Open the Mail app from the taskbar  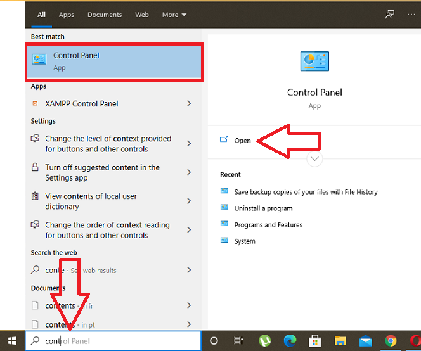[x=365, y=341]
